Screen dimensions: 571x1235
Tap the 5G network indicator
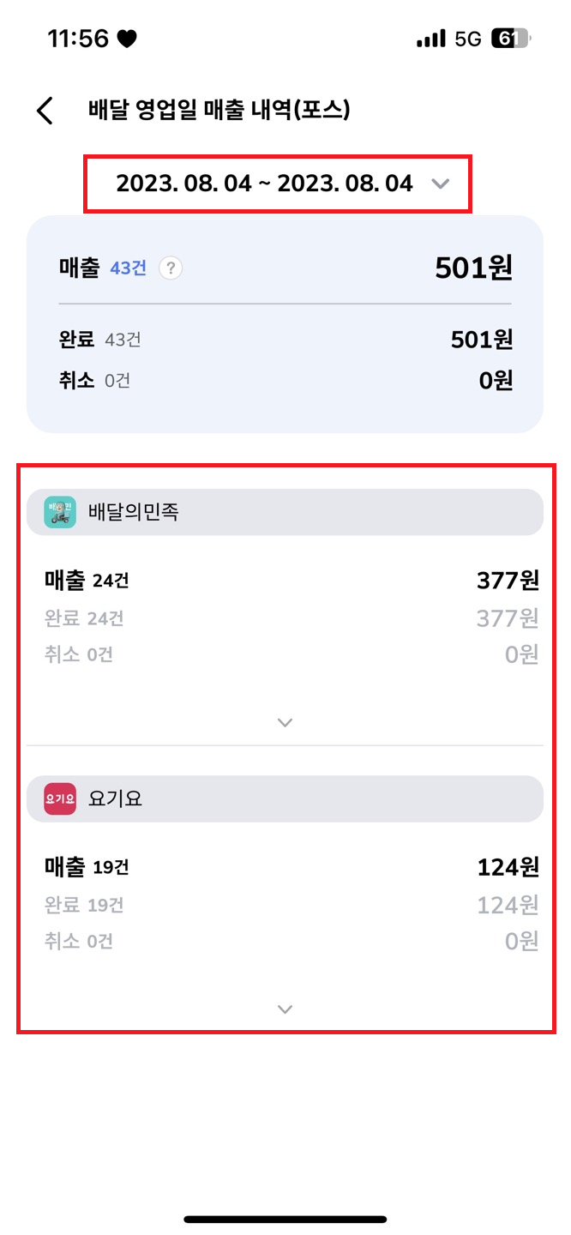point(468,39)
